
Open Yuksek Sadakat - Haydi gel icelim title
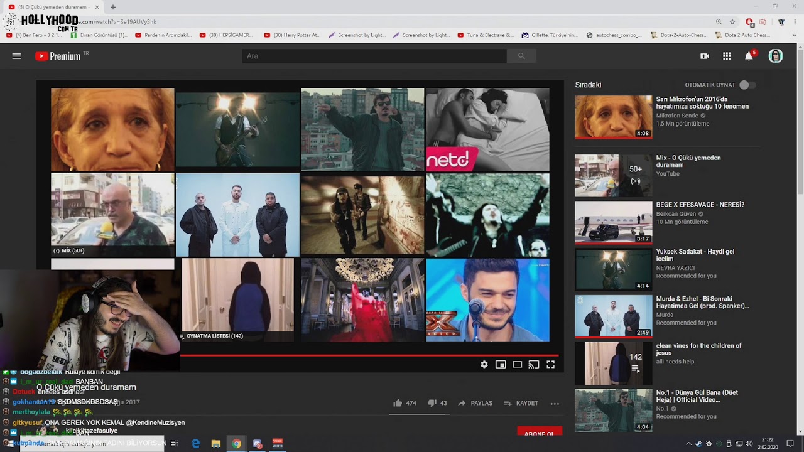pyautogui.click(x=695, y=255)
